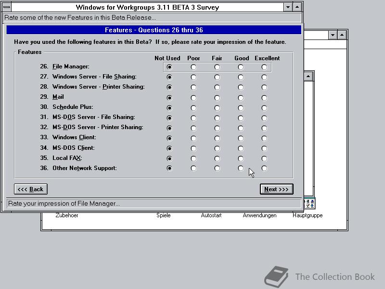Select Poor for MS-DOS Client
385x289 pixels.
point(193,148)
